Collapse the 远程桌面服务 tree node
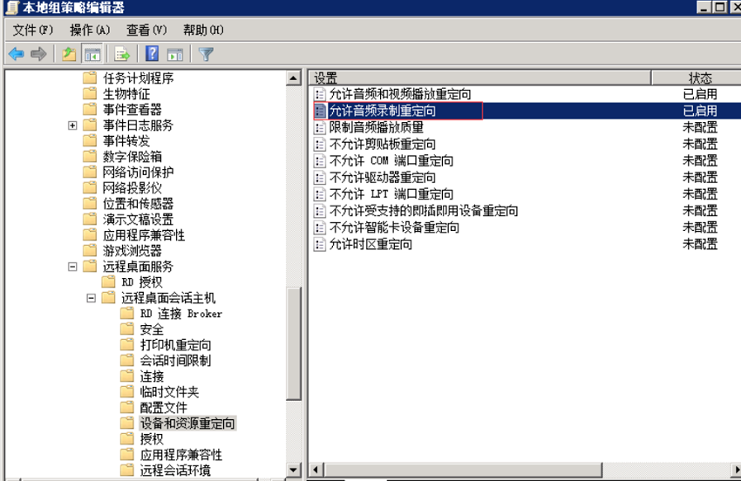Viewport: 741px width, 481px height. (x=72, y=267)
